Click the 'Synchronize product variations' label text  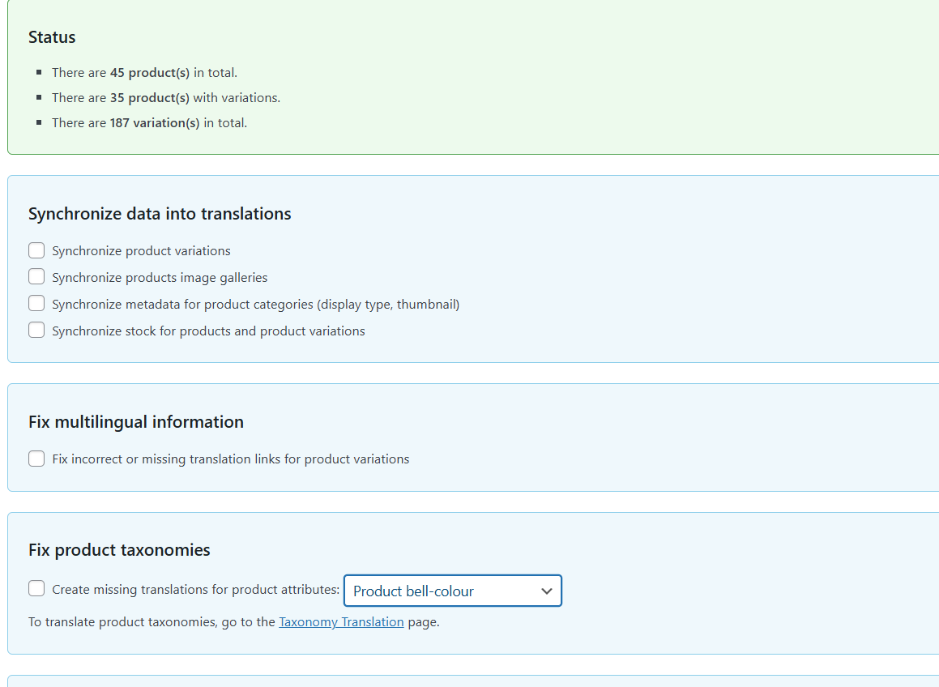tap(141, 251)
